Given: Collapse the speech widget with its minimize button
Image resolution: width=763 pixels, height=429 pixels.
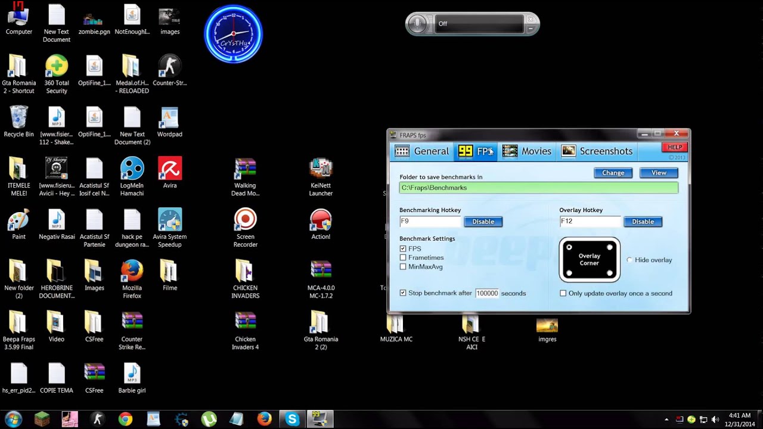Looking at the screenshot, I should click(x=530, y=28).
